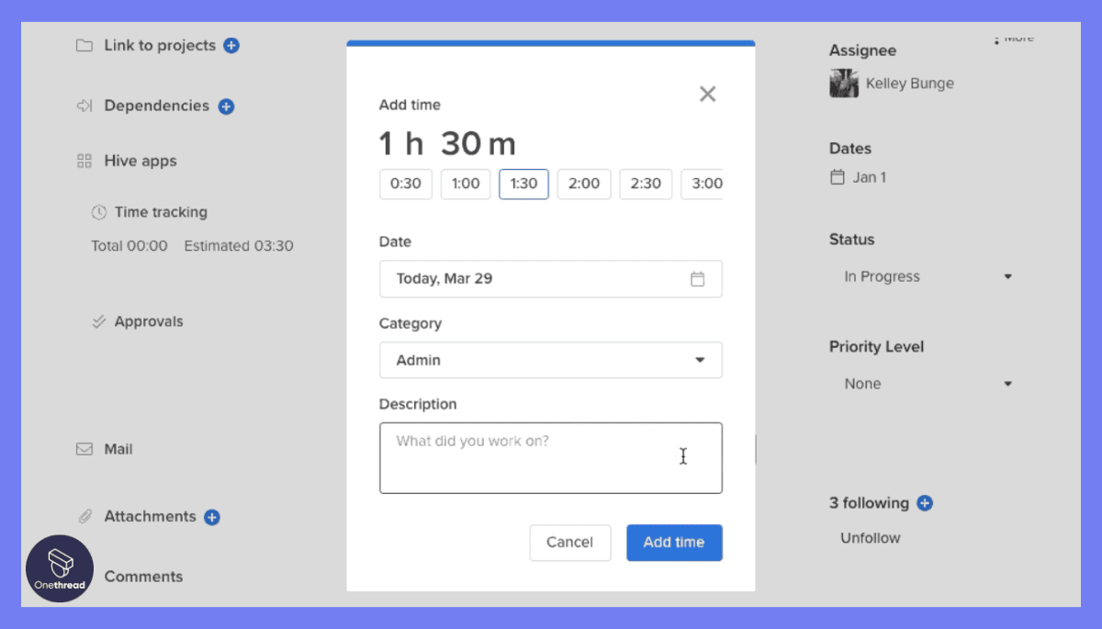
Task: Select the Dependencies icon in the sidebar
Action: point(84,106)
